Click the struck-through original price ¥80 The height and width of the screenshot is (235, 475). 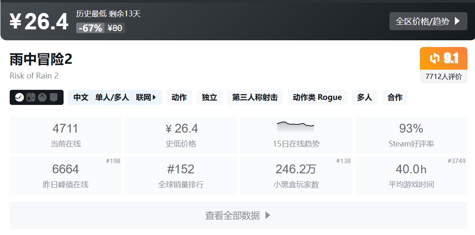point(115,28)
